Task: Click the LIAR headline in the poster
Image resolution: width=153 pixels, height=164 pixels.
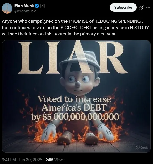Action: pyautogui.click(x=73, y=57)
